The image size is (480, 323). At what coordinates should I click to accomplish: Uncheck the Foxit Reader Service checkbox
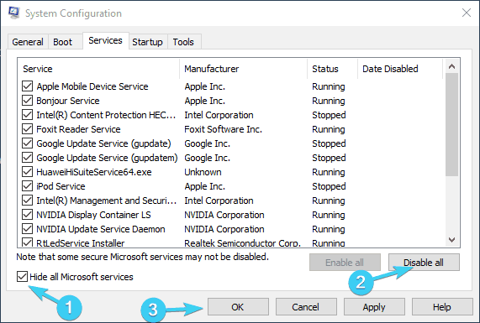[27, 129]
